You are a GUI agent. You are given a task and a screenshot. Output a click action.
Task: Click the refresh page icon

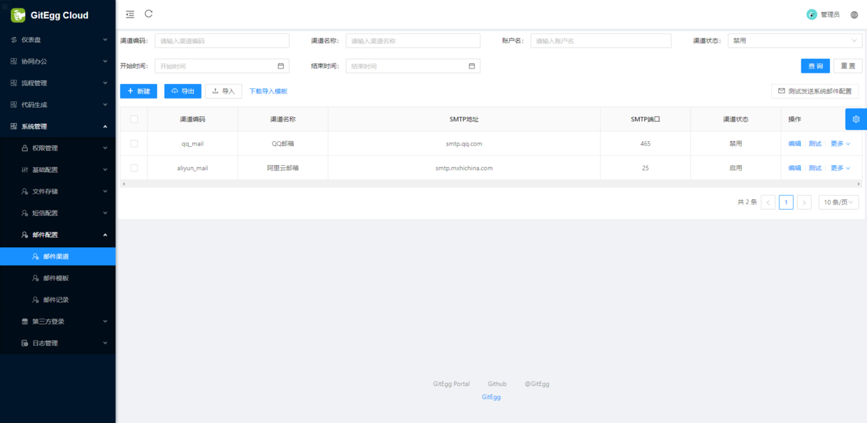(x=149, y=14)
